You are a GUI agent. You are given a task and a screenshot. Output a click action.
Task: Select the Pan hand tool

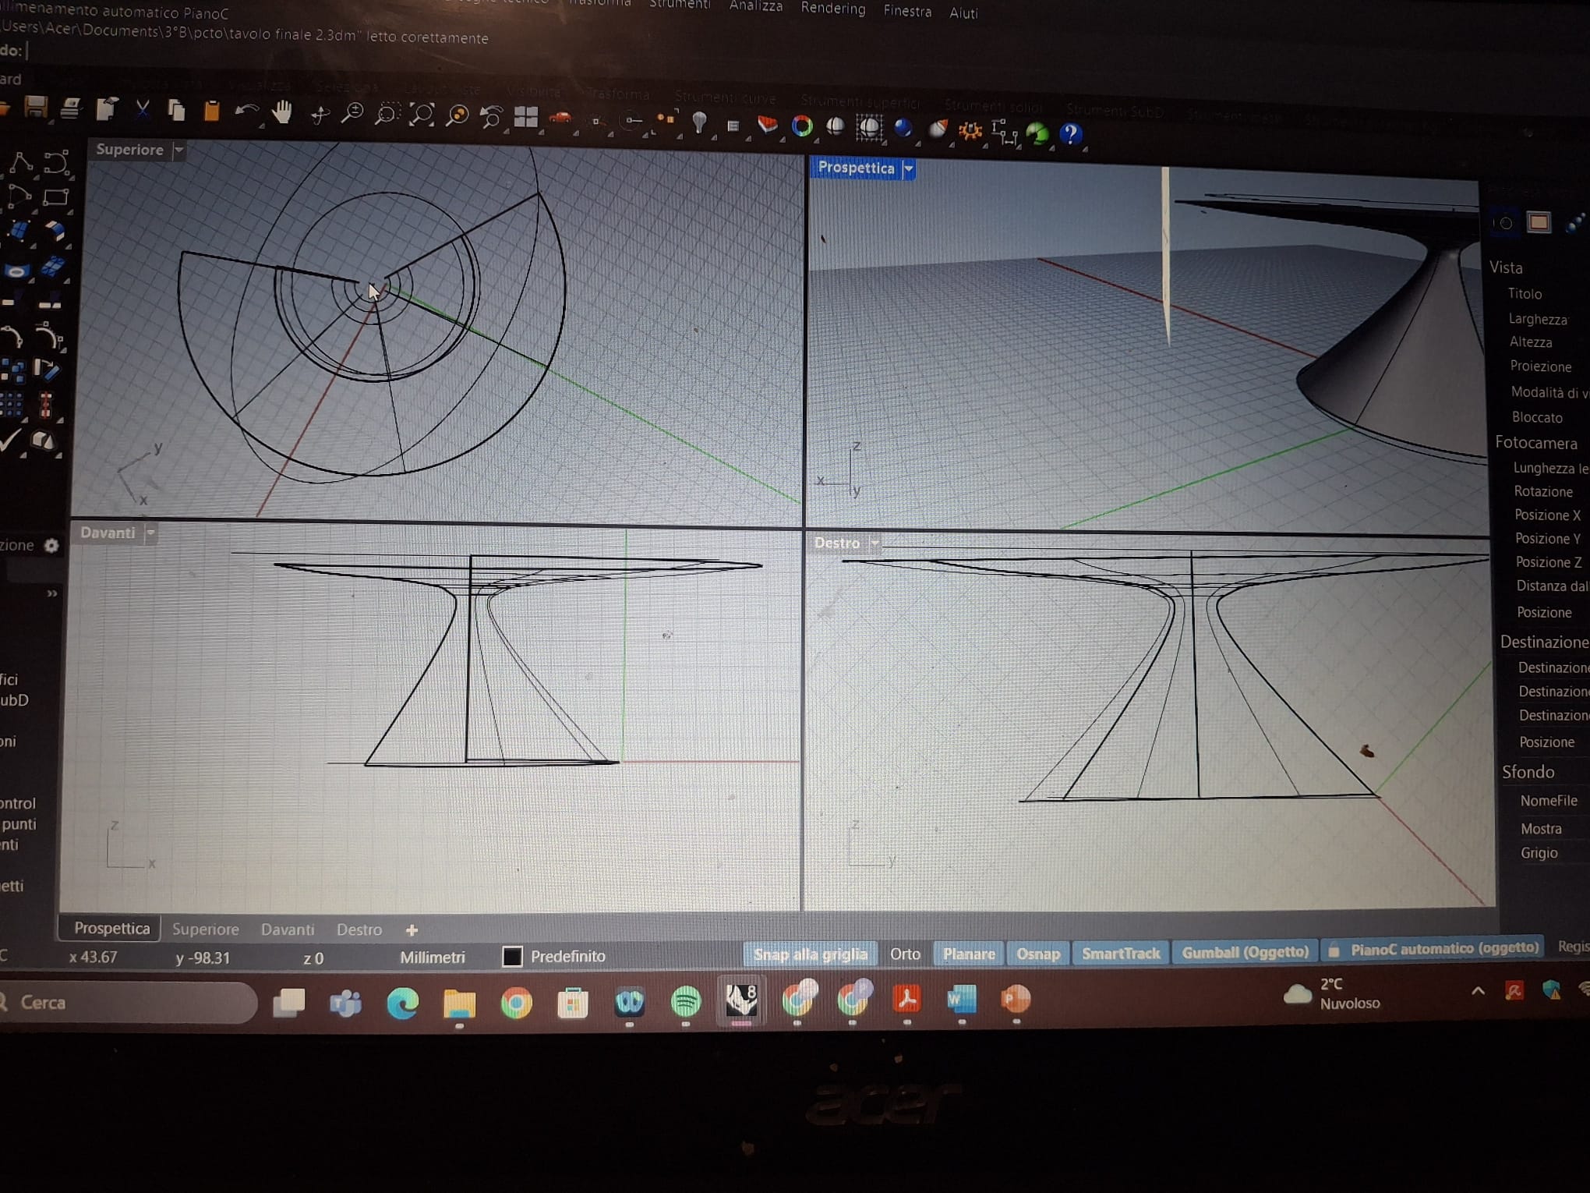coord(282,112)
